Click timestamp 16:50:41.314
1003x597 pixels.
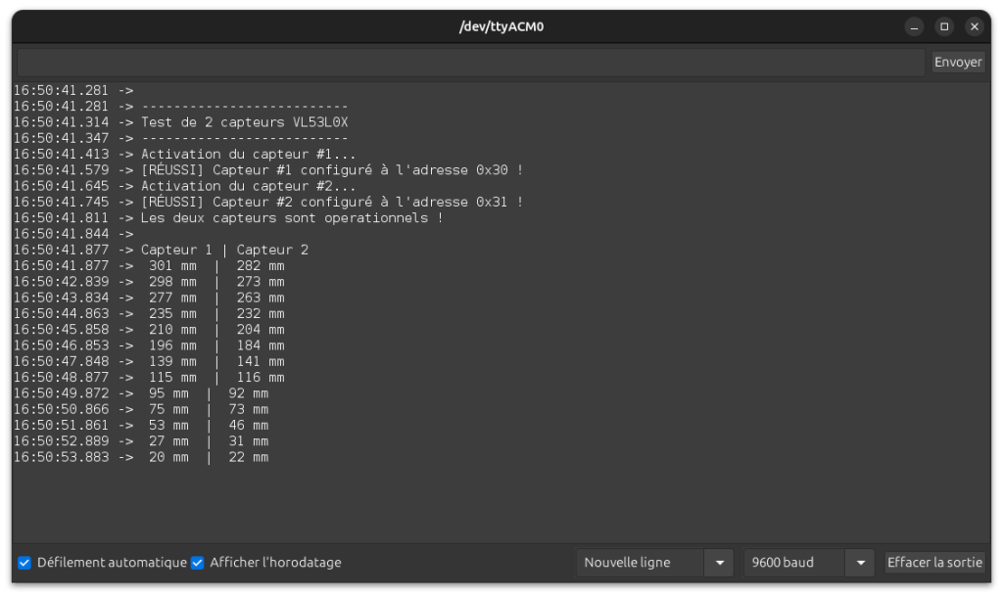coord(62,122)
